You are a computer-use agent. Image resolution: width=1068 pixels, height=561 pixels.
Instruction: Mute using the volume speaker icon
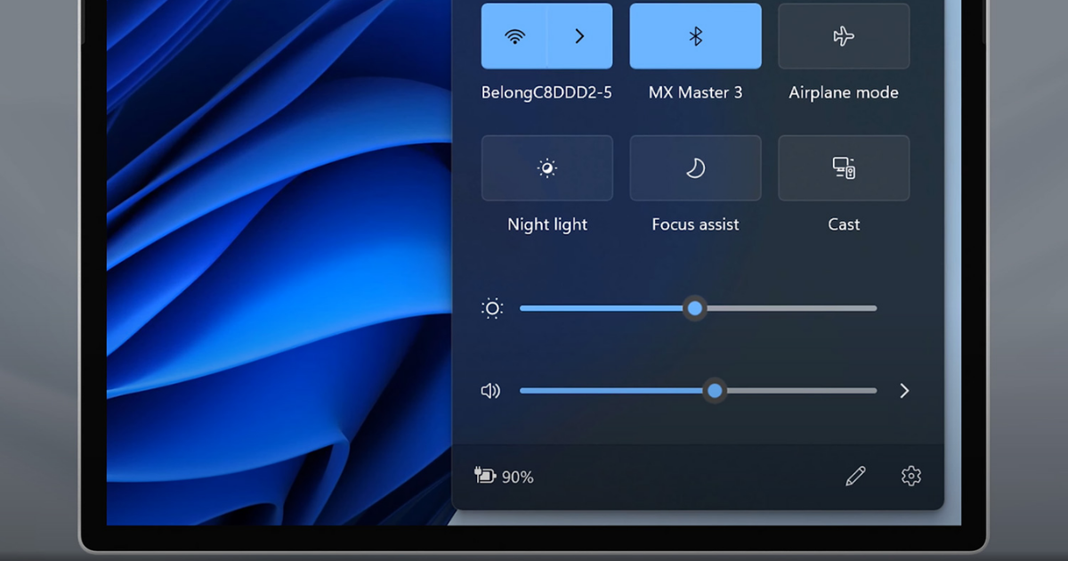tap(490, 391)
